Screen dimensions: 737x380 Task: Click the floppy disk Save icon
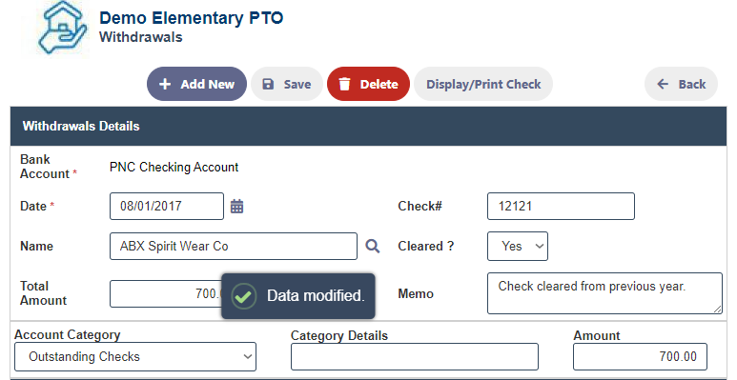268,84
